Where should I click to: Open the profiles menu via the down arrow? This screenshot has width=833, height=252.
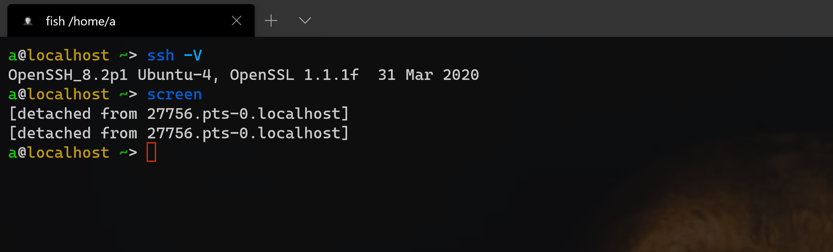(x=304, y=20)
